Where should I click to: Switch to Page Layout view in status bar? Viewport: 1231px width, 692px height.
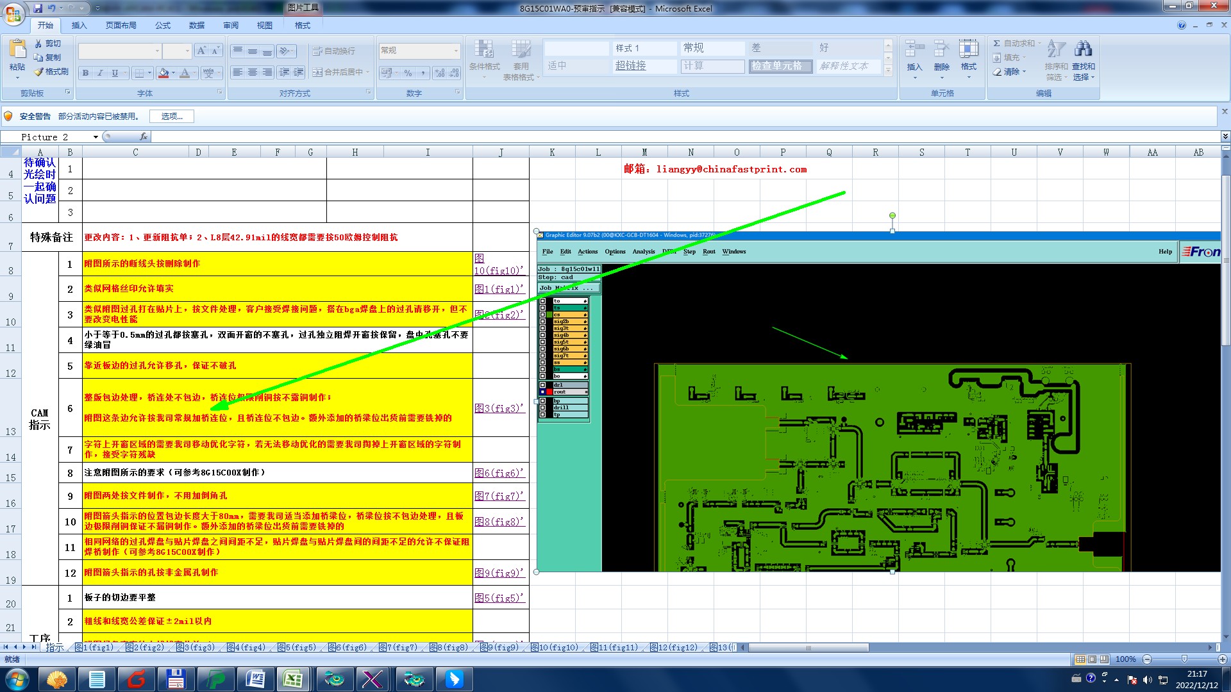tap(1092, 659)
